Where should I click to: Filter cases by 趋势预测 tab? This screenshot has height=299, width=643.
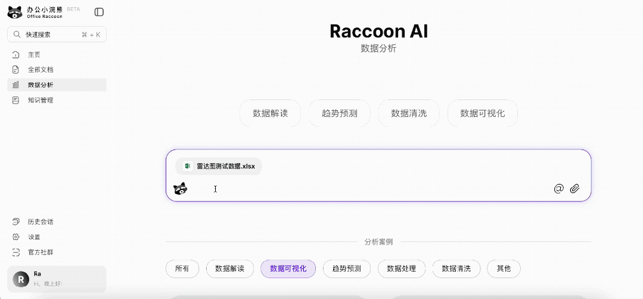point(347,269)
